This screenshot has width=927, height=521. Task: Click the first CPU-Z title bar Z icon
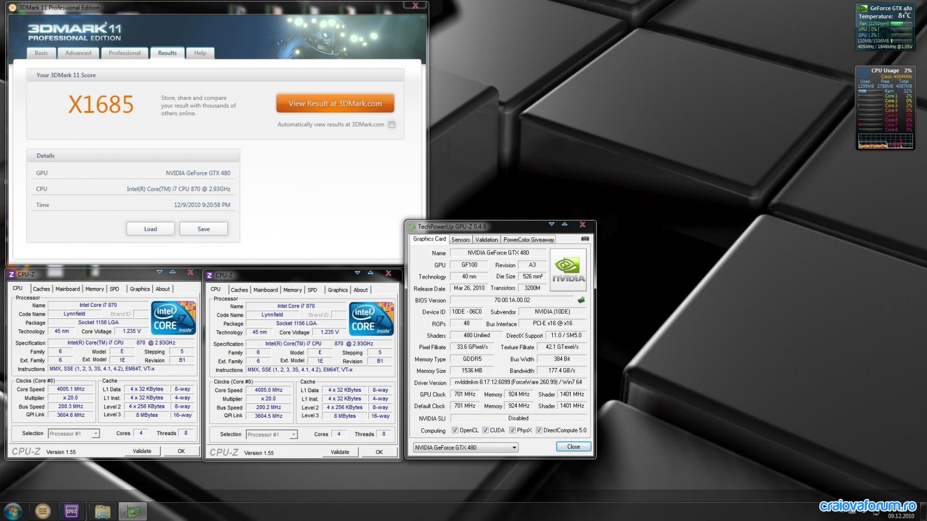(x=12, y=274)
